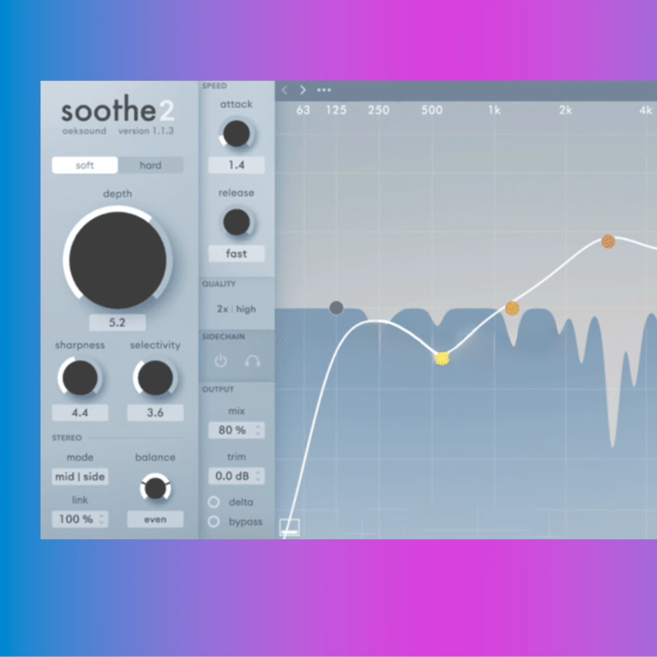Click the large depth knob

pyautogui.click(x=118, y=260)
